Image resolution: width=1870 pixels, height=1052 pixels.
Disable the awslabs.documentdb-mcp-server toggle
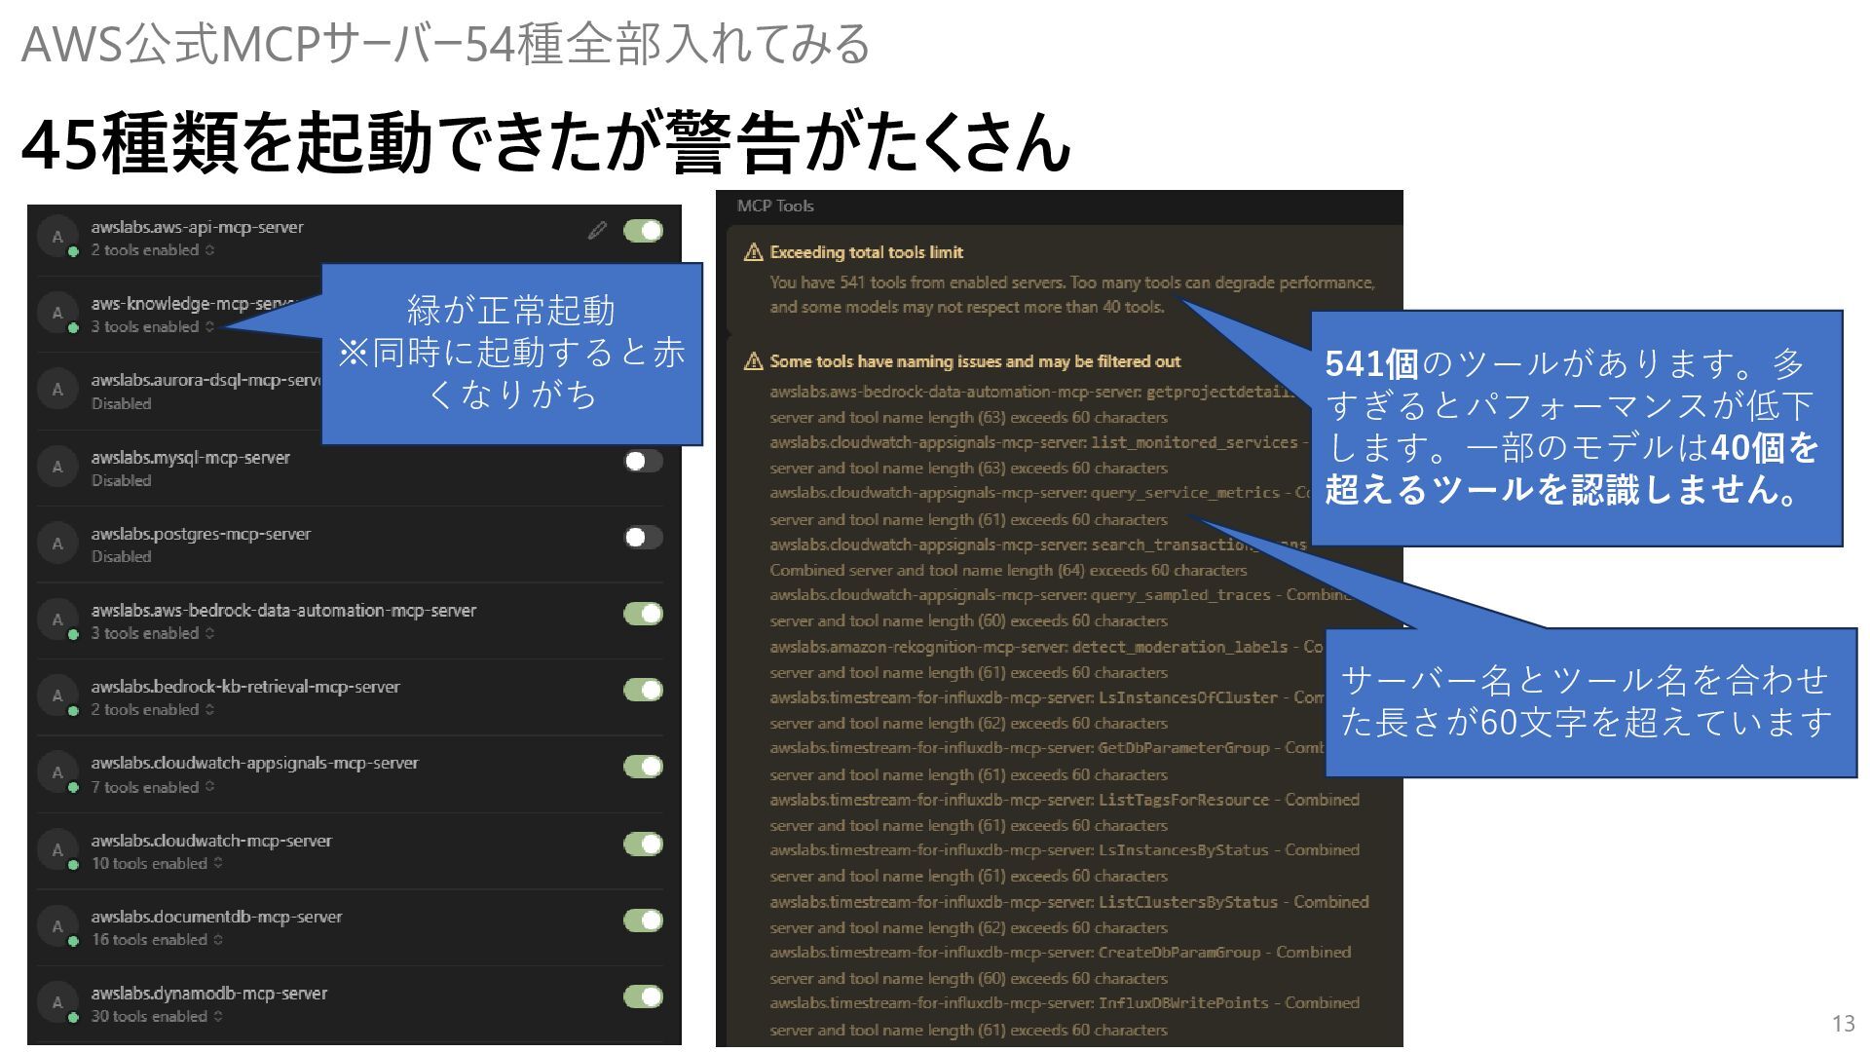pos(643,920)
